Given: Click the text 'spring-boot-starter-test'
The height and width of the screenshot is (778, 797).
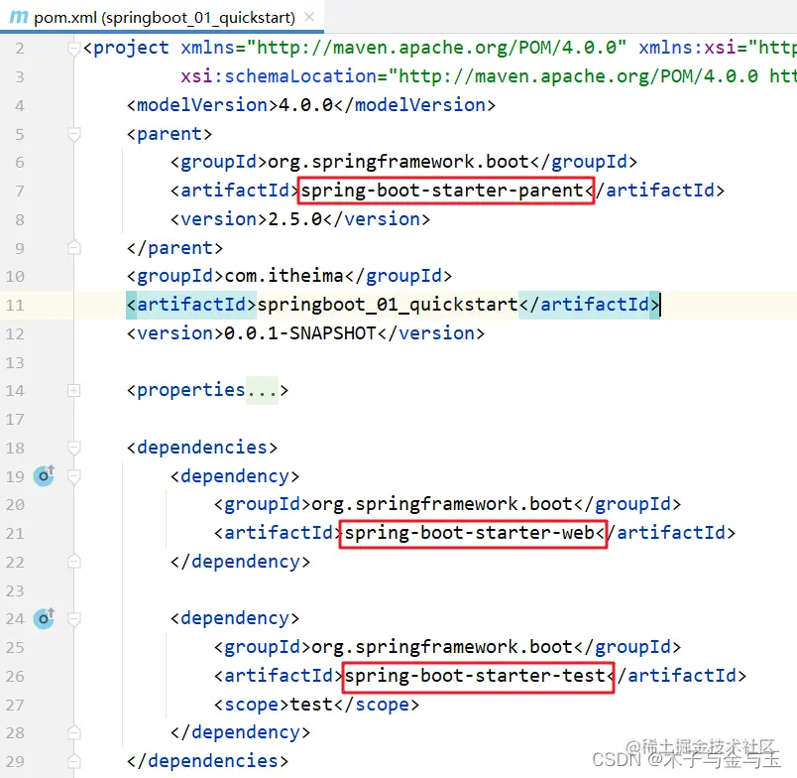Looking at the screenshot, I should (x=475, y=676).
